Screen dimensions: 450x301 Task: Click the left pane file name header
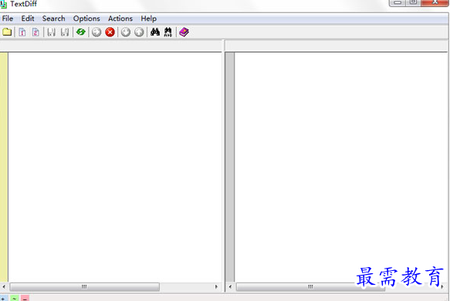pyautogui.click(x=111, y=46)
